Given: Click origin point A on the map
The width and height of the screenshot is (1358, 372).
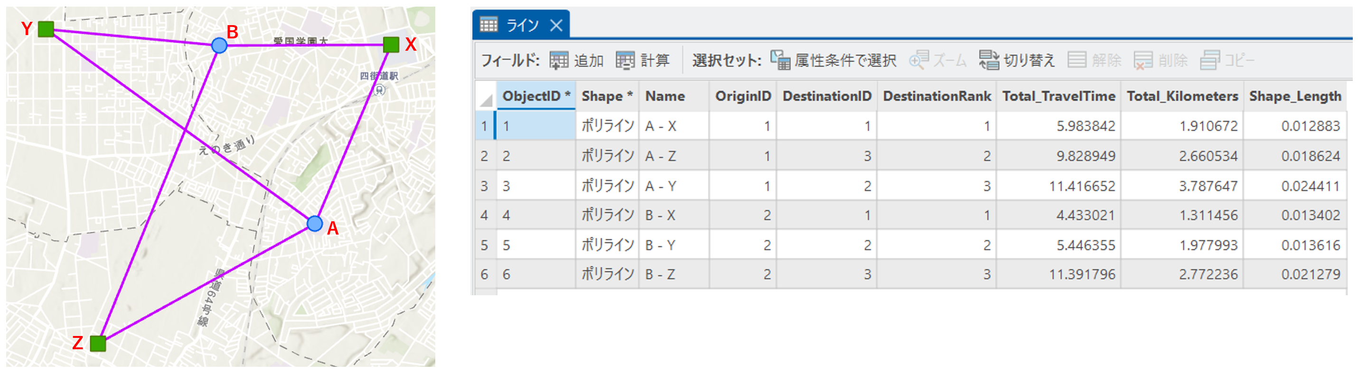Looking at the screenshot, I should point(315,224).
